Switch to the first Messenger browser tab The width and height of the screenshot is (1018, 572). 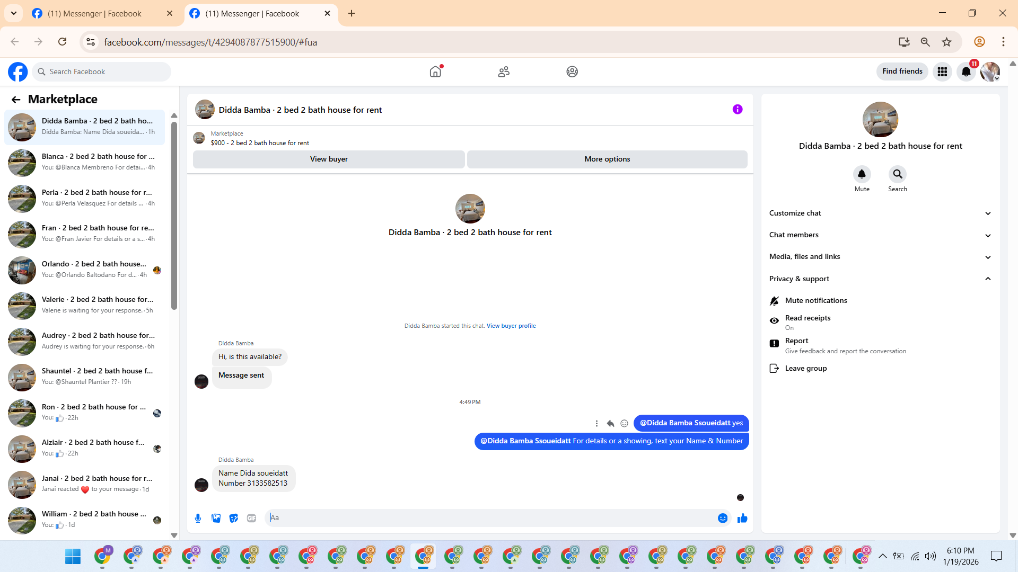pos(94,14)
